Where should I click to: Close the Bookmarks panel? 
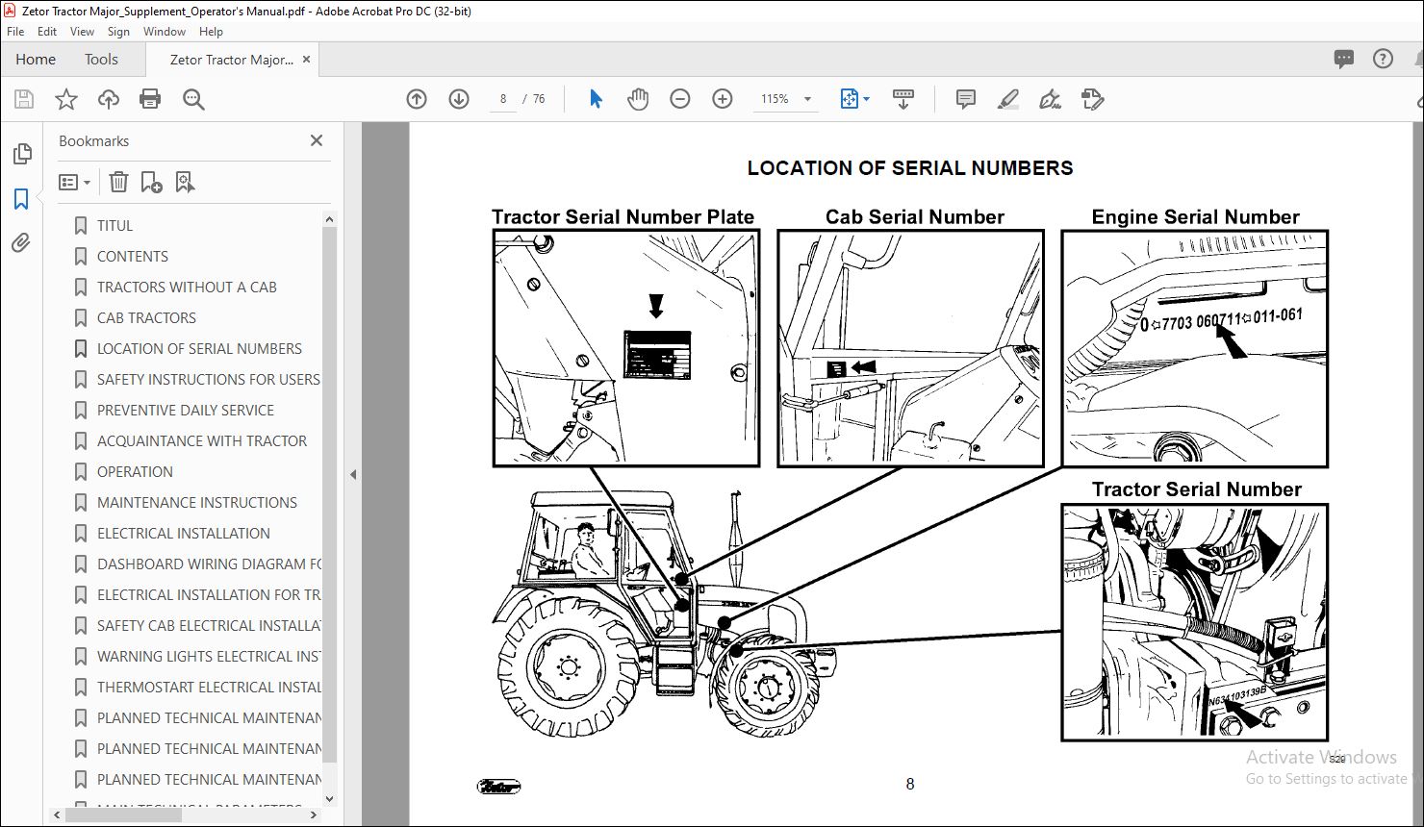point(317,140)
